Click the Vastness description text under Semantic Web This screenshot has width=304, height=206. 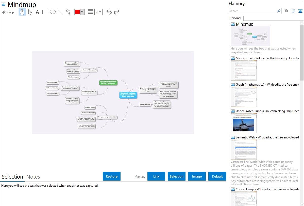[264, 173]
